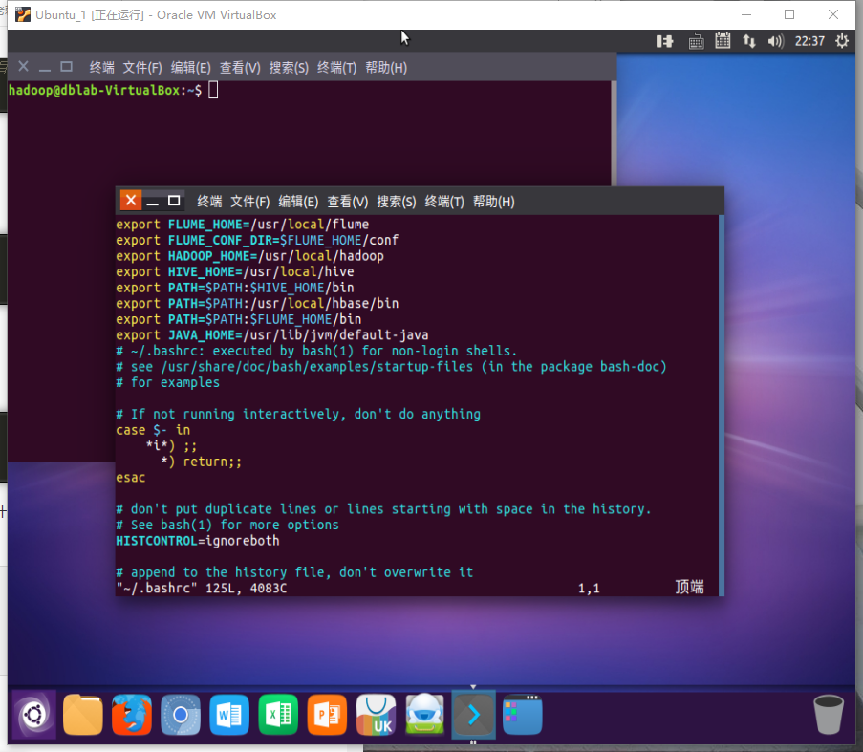Open the Ubuntu Kylin start menu icon

[33, 714]
